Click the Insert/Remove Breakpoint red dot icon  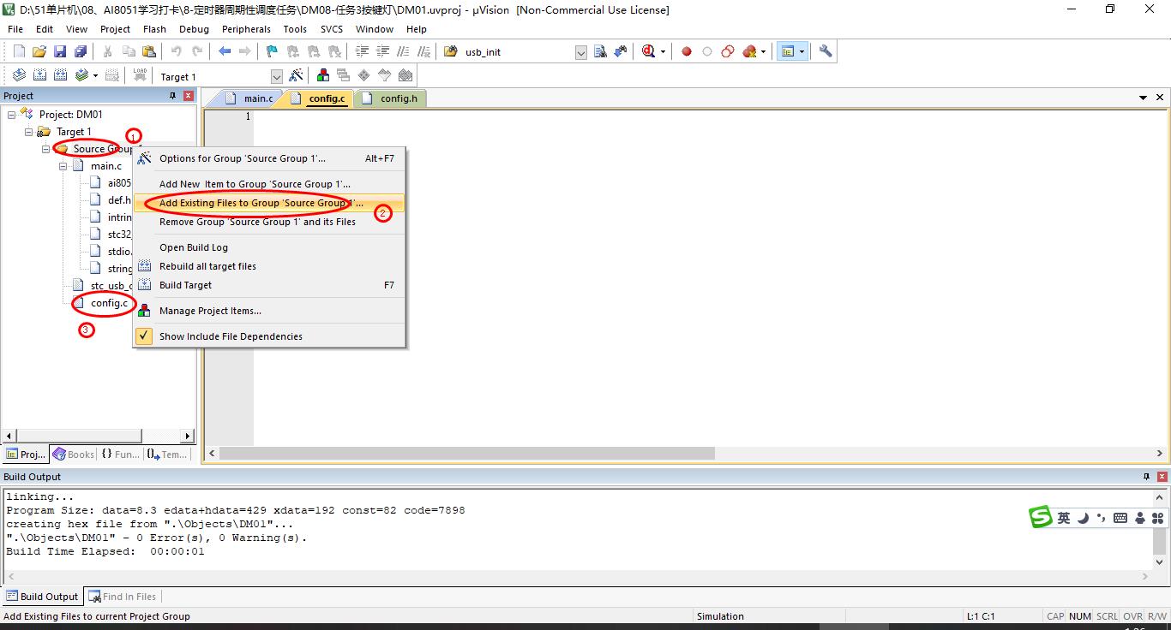pyautogui.click(x=687, y=51)
